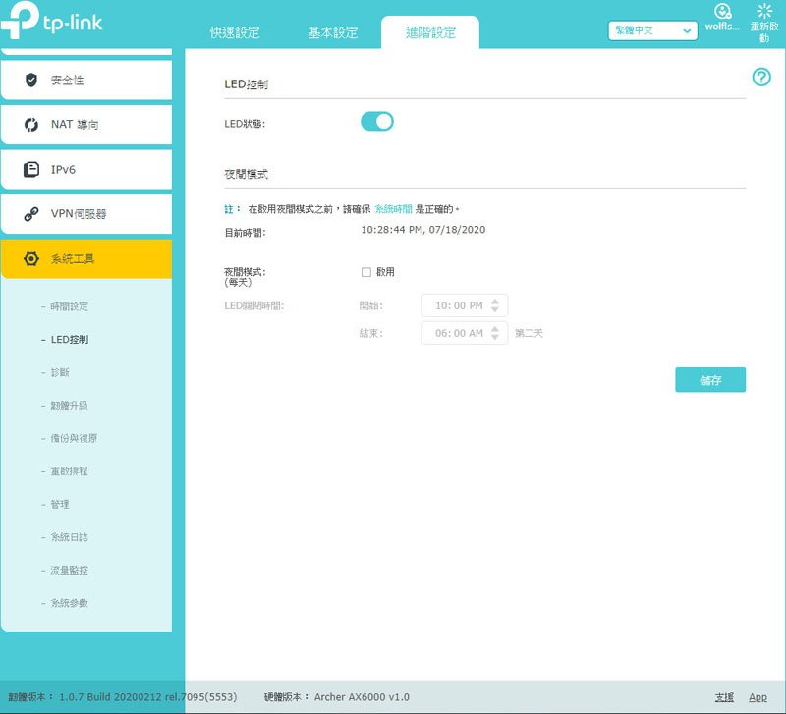This screenshot has width=786, height=714.
Task: Open the IPv6 menu section
Action: pyautogui.click(x=86, y=169)
